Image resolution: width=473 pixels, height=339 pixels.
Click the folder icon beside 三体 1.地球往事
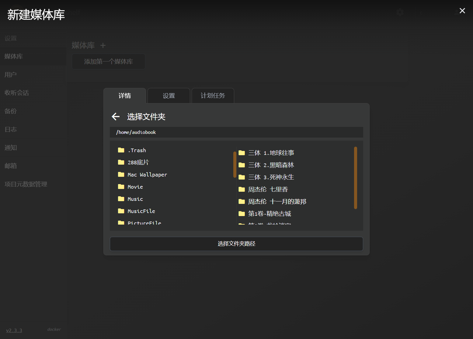(242, 153)
